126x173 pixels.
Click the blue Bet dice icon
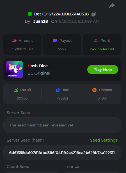[x=58, y=90]
